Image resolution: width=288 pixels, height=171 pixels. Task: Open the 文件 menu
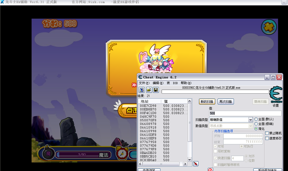144,83
